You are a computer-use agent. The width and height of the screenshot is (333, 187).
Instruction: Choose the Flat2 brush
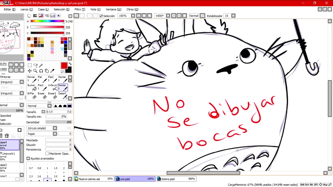tap(53, 79)
